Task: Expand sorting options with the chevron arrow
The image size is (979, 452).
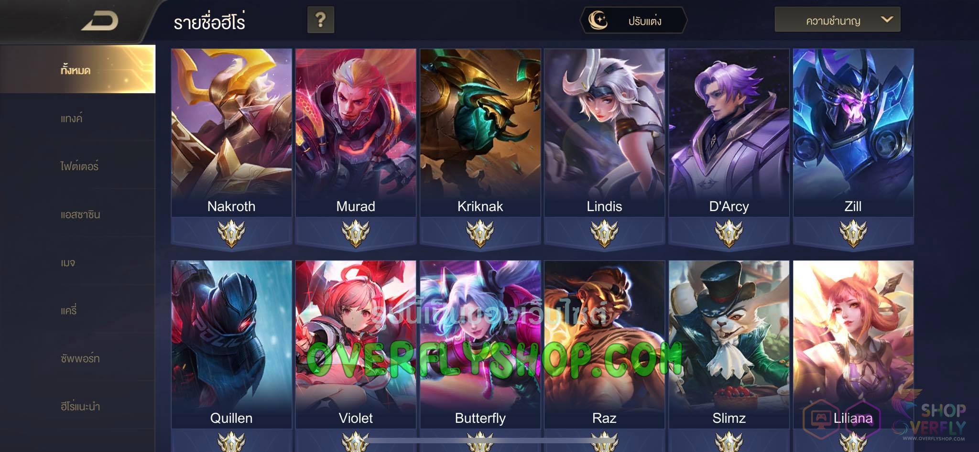Action: tap(887, 20)
